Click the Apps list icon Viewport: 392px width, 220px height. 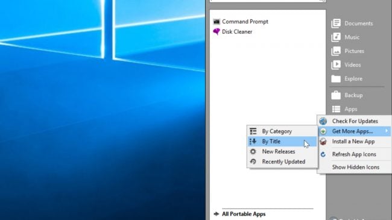336,109
